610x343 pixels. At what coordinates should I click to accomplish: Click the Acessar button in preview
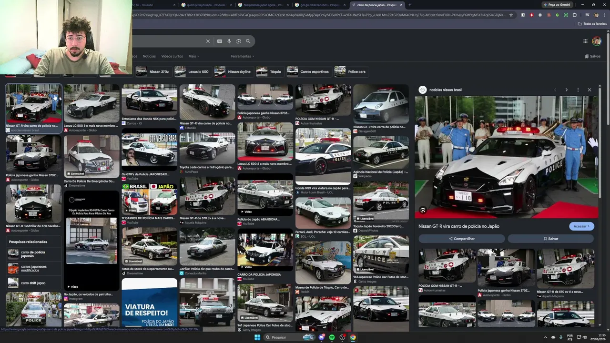[581, 226]
